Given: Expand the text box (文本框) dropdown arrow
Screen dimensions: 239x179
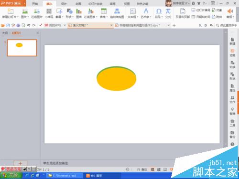Looking at the screenshot, I should point(138,17).
